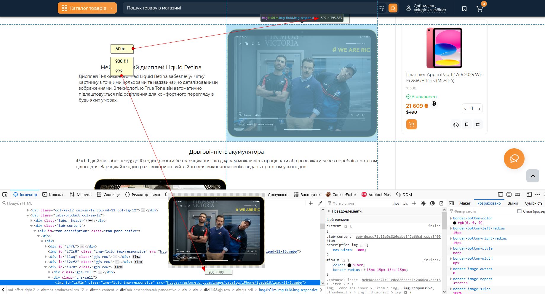Add a new CSS rule with plus icon
Screen dimensions: 545x294
click(414, 203)
